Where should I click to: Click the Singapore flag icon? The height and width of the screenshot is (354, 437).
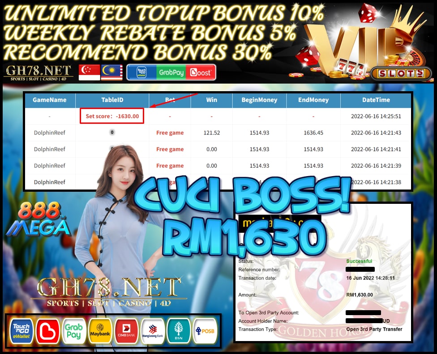89,72
